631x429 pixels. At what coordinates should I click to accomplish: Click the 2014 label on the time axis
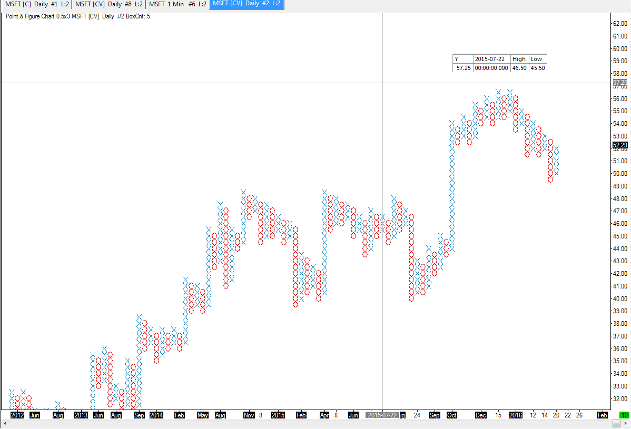pos(156,415)
